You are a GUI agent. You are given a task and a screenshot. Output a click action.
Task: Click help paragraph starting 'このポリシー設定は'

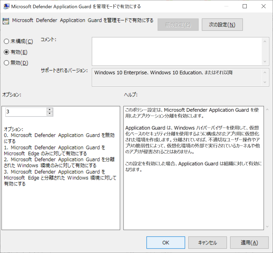pos(192,113)
